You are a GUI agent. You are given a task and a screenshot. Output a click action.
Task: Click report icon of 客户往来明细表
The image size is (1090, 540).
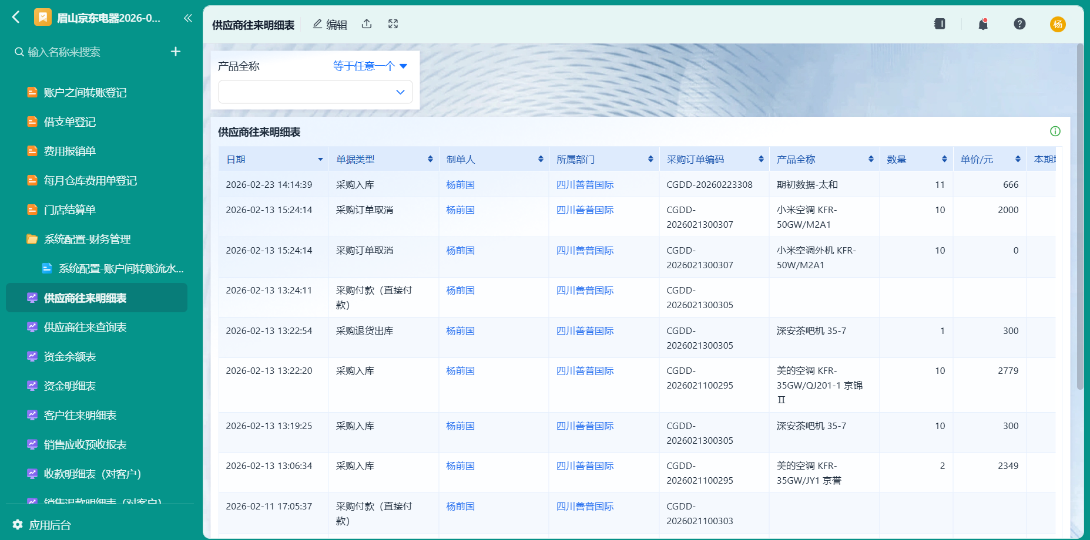pos(32,415)
